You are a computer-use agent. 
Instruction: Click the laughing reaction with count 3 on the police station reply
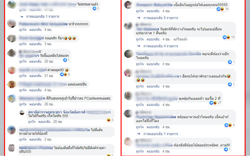coord(110,120)
